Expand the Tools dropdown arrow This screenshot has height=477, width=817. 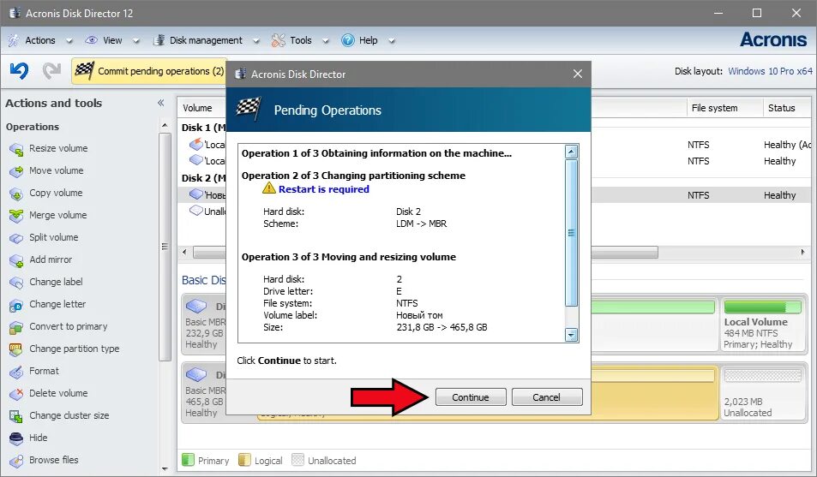coord(326,40)
